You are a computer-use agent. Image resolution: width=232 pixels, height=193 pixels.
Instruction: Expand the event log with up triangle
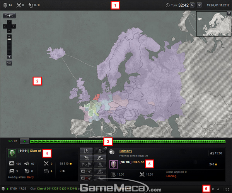pyautogui.click(x=218, y=189)
